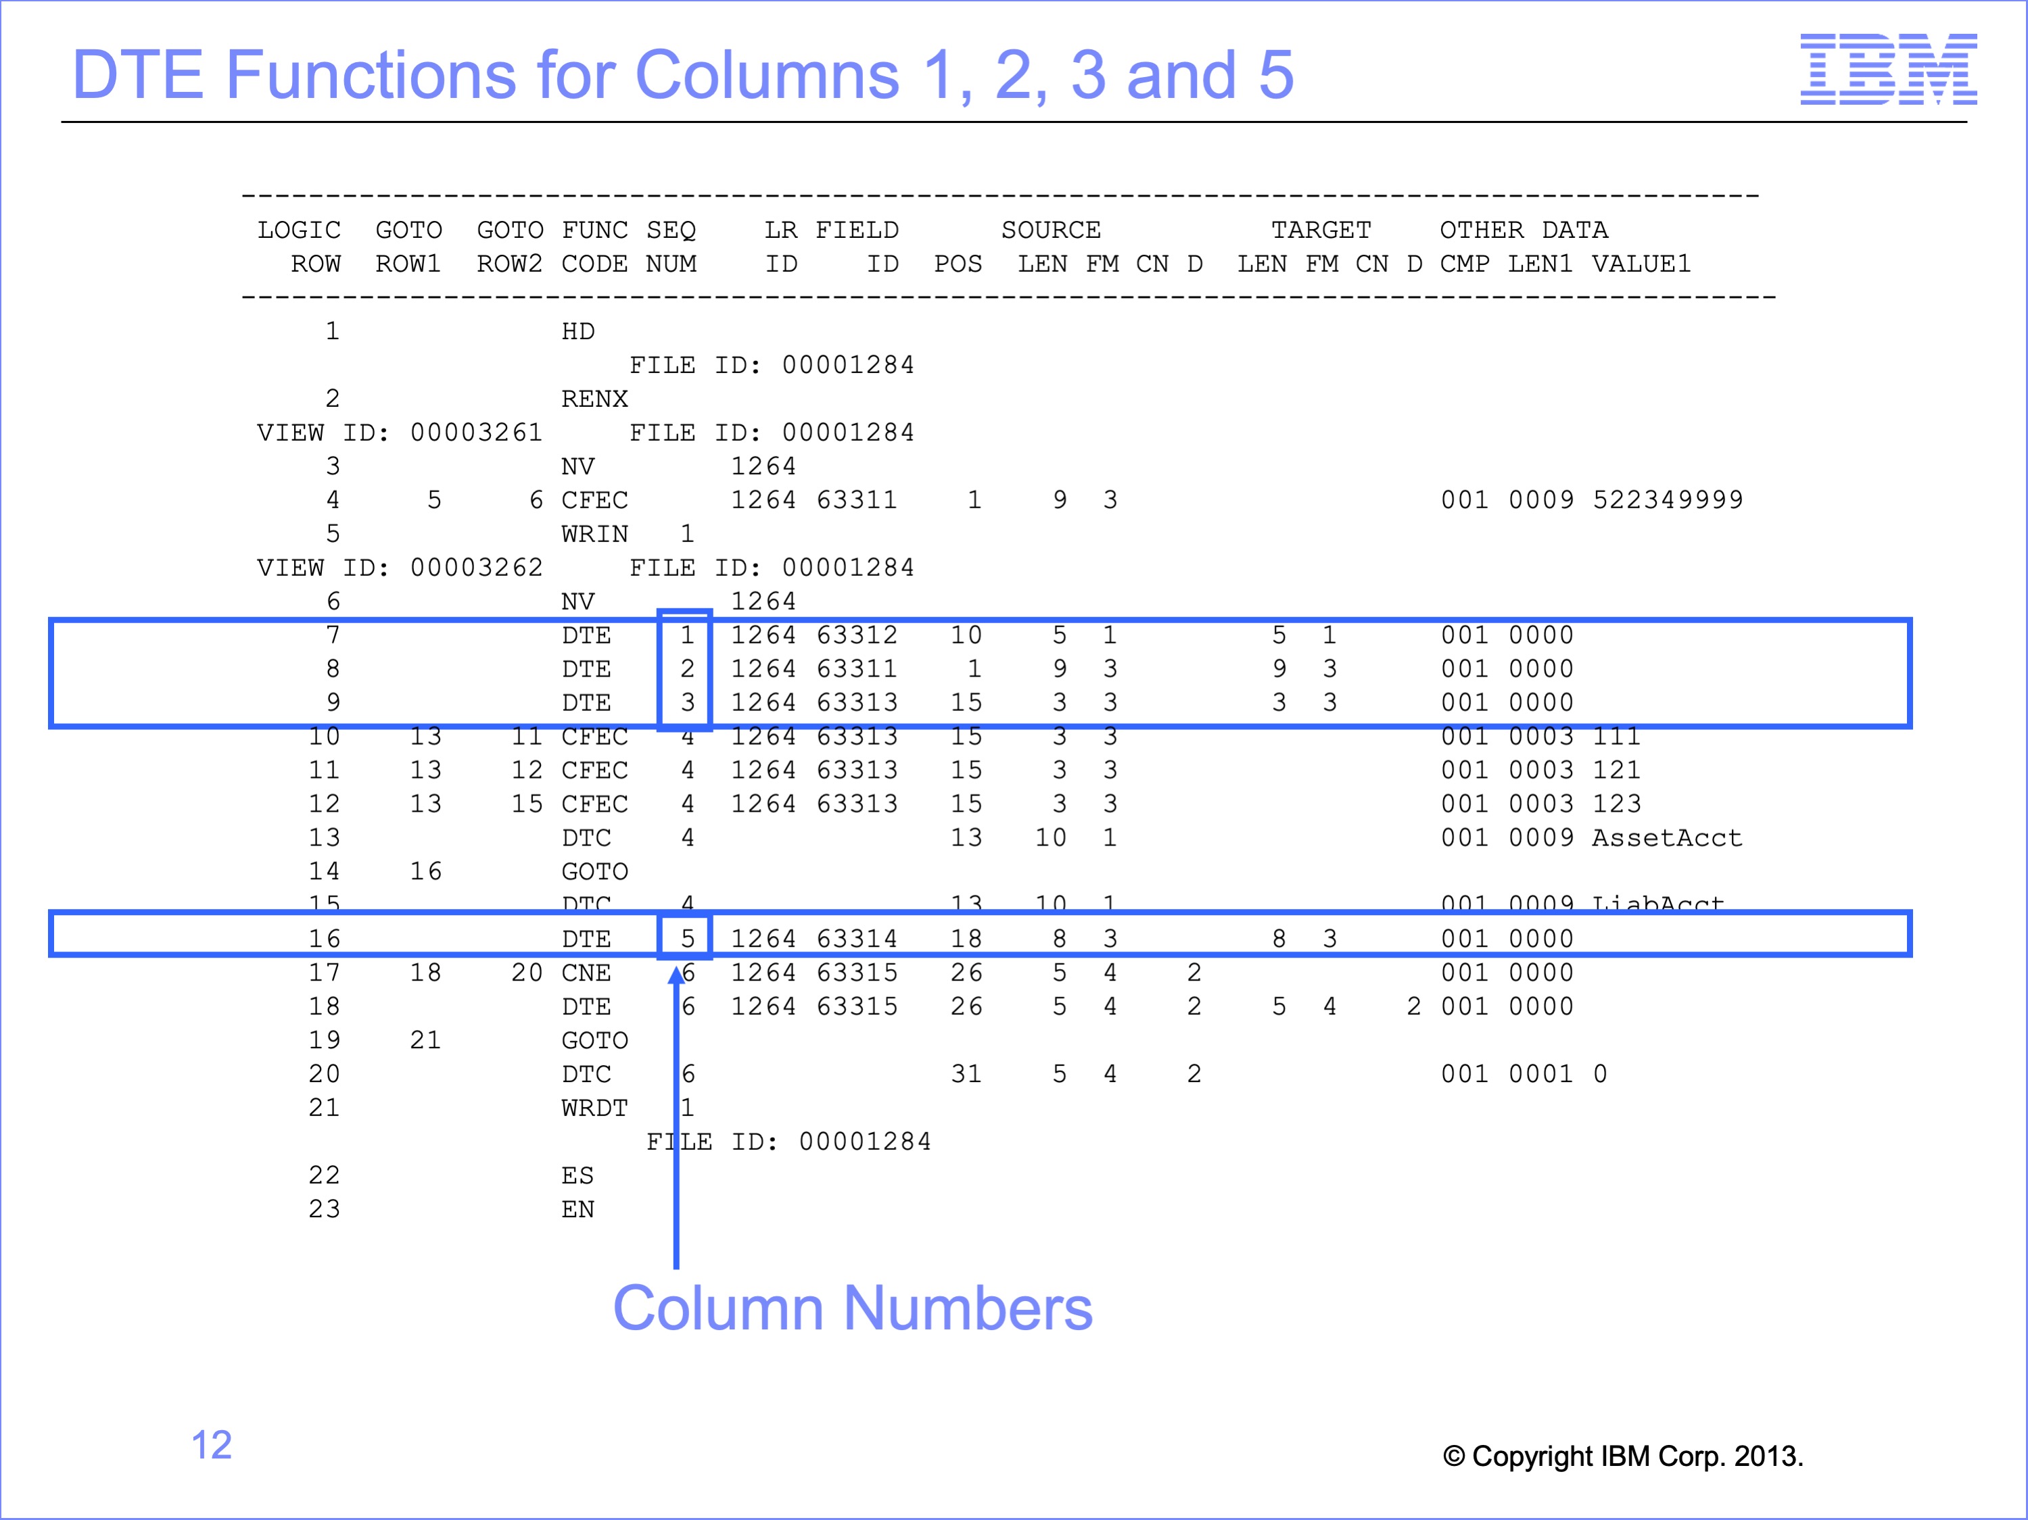This screenshot has width=2028, height=1520.
Task: Click "NV" in logic row 6
Action: coord(577,602)
